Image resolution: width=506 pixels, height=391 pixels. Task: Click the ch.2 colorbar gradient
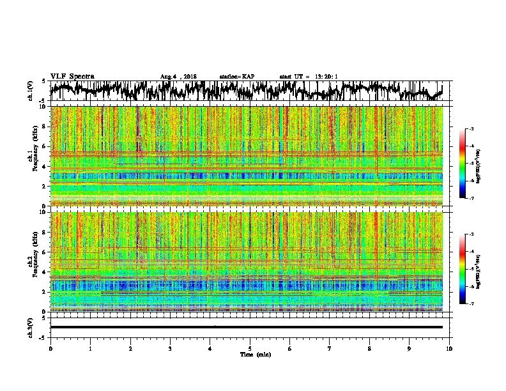pyautogui.click(x=462, y=269)
